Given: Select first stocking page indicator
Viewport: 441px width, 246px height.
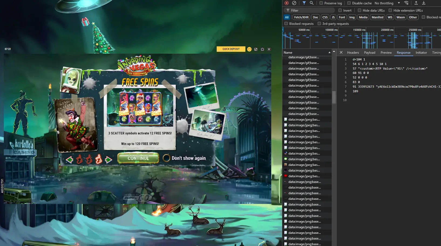Looking at the screenshot, I should tap(79, 159).
